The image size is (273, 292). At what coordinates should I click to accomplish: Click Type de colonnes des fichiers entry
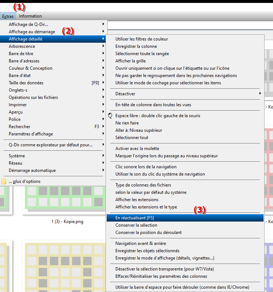pyautogui.click(x=185, y=185)
